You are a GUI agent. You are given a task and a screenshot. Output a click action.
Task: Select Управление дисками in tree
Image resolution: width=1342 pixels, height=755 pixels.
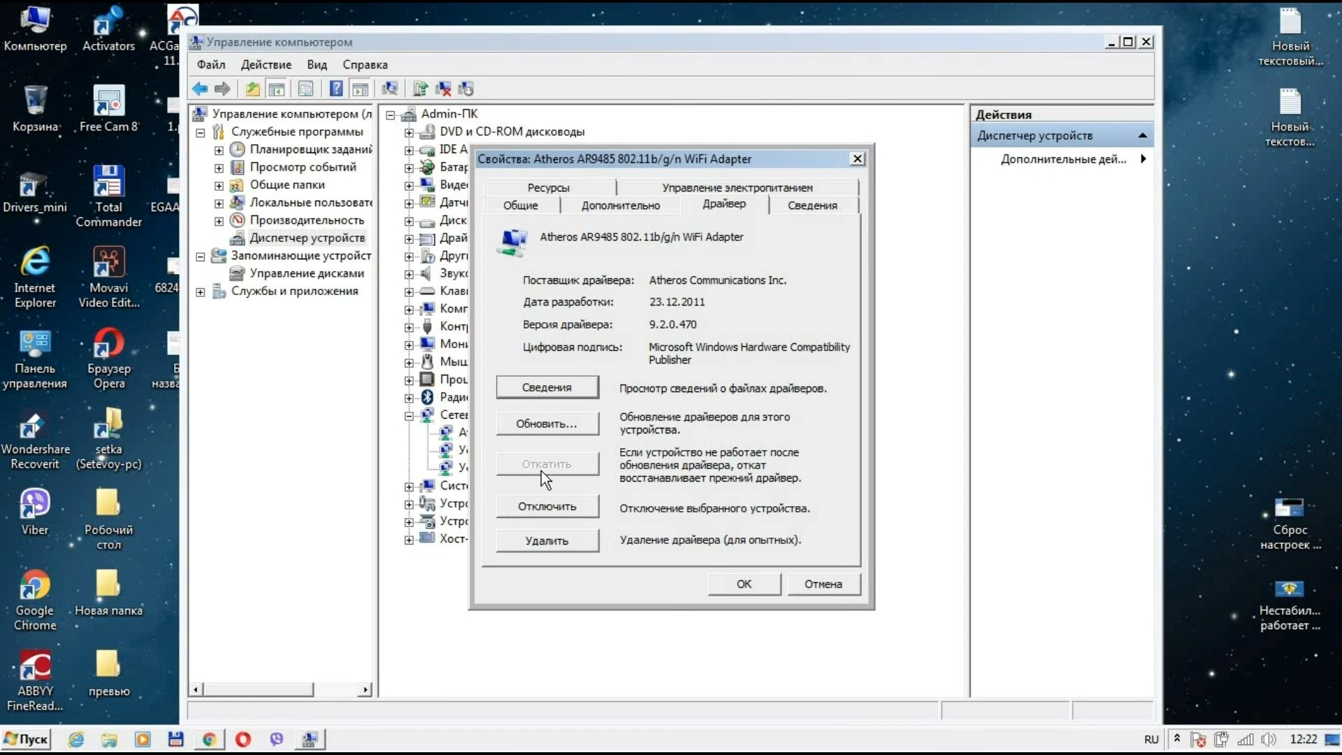click(306, 273)
